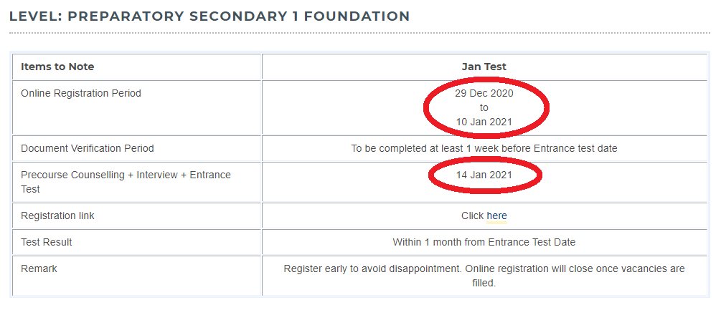Click the 'Online Registration Period' label

click(80, 93)
